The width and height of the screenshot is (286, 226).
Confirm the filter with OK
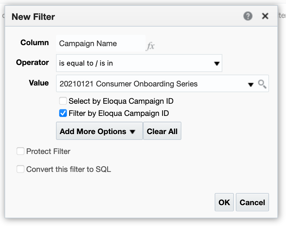tap(224, 202)
